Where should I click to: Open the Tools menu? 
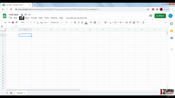(x=46, y=18)
